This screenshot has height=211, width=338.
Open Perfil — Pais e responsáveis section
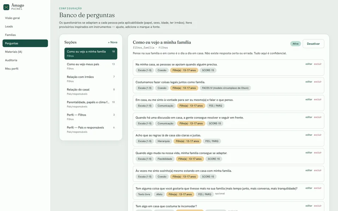coord(91,129)
